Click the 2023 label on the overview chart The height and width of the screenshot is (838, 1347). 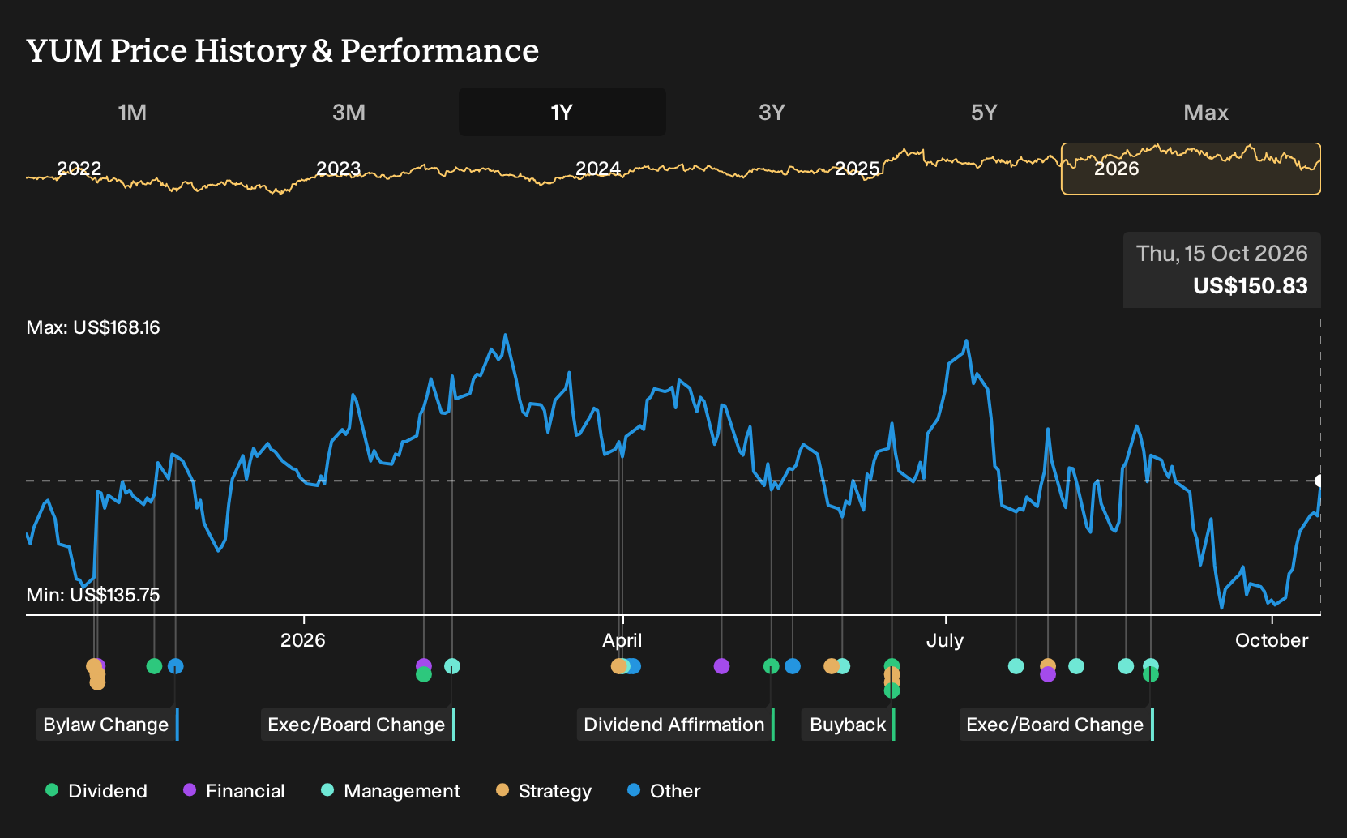click(338, 169)
